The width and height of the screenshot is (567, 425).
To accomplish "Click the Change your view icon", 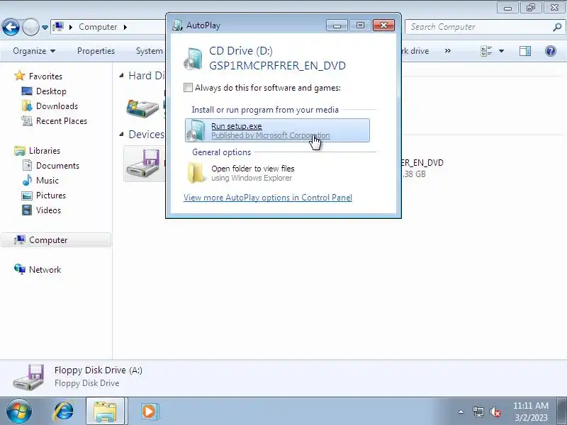I will point(486,51).
